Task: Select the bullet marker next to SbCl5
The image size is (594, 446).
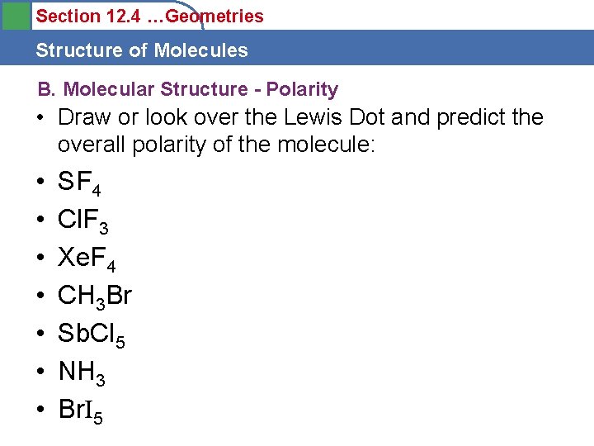Action: [40, 334]
